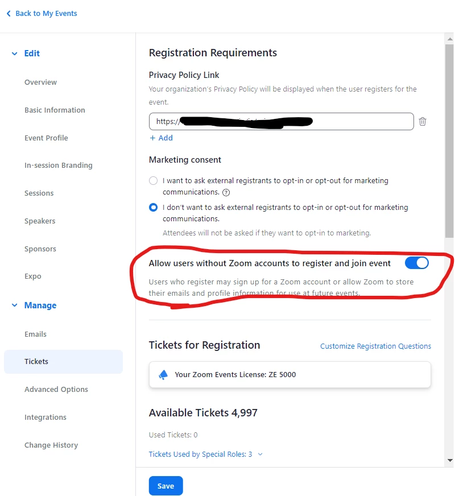
Task: Click the scrollbar down arrow
Action: click(x=450, y=461)
